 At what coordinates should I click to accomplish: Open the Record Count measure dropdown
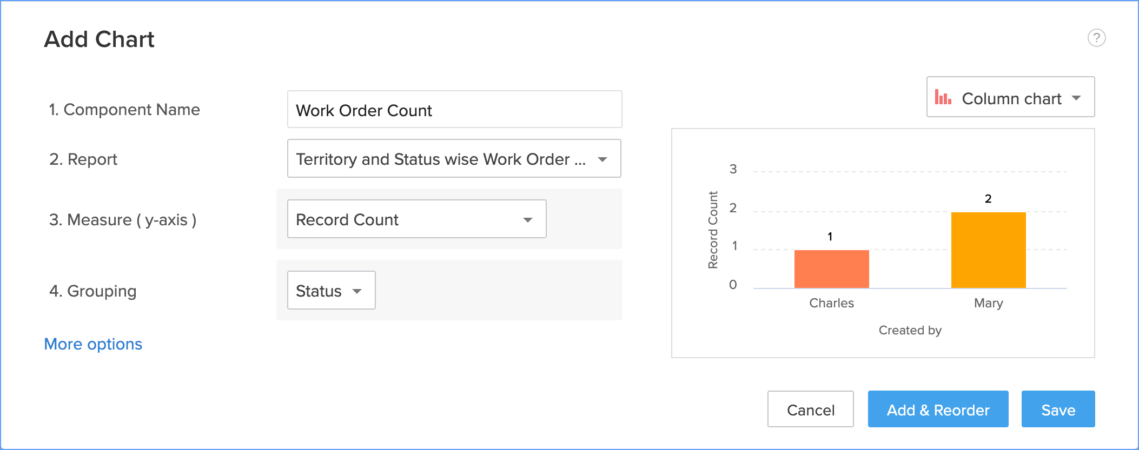coord(416,219)
